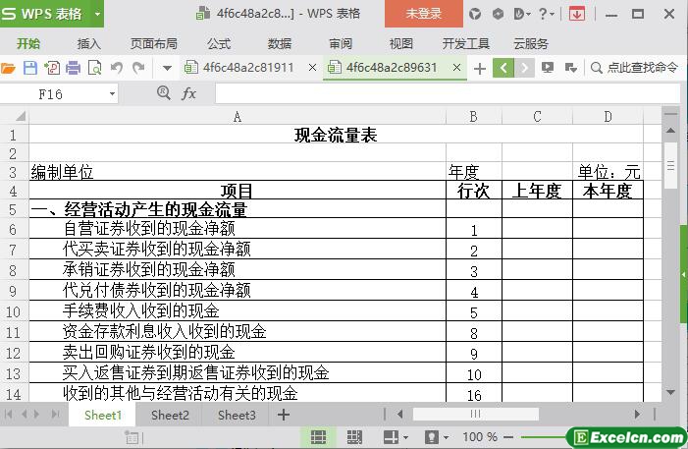Screen dimensions: 688x449
Task: Click the tab list dropdown icon
Action: pos(571,68)
